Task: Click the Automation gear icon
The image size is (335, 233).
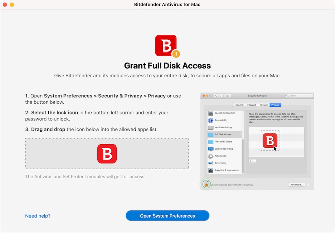Action: coord(211,156)
